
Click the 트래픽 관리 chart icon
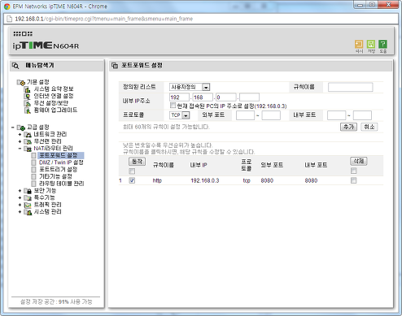point(28,205)
